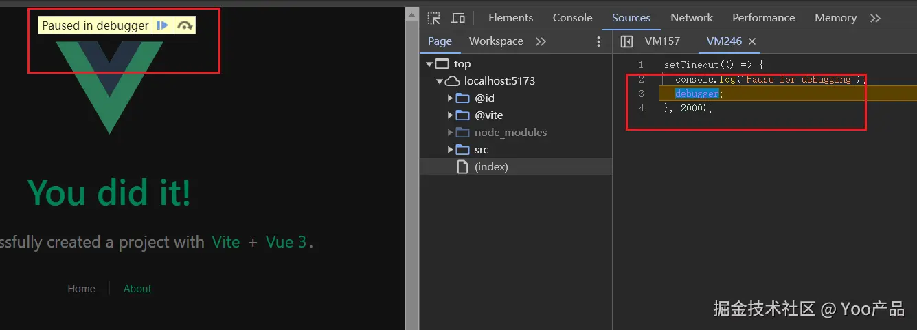Screen dimensions: 917x330
Task: Toggle device toolbar emulation
Action: (458, 18)
